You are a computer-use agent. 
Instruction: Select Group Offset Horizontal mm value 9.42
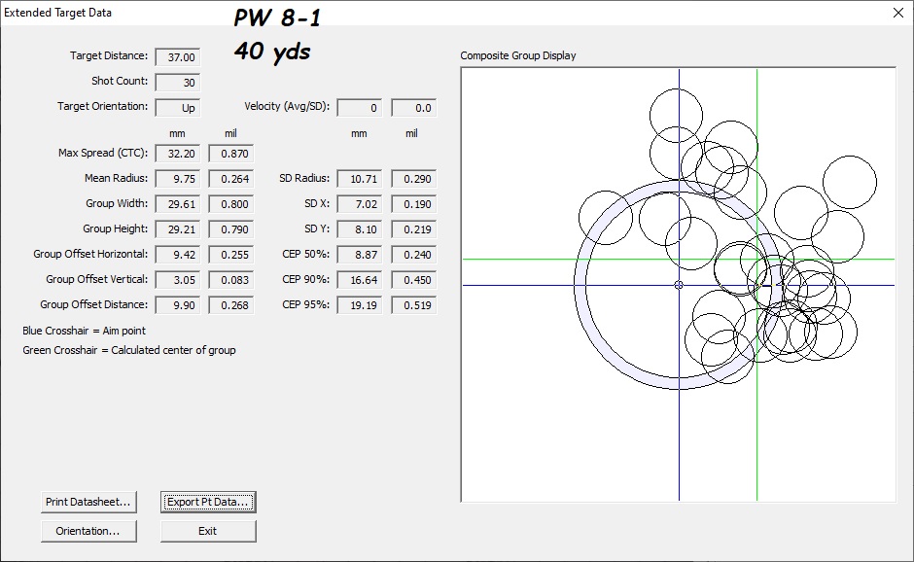coord(178,255)
